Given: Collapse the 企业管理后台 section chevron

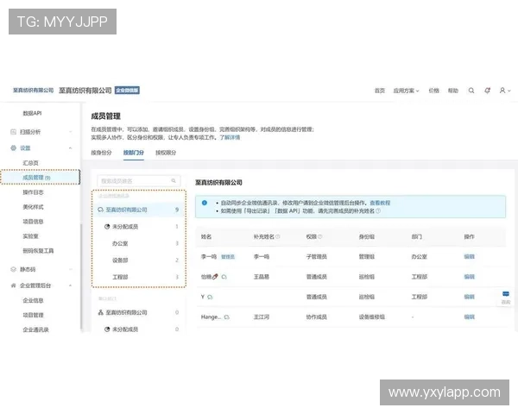Looking at the screenshot, I should (71, 285).
